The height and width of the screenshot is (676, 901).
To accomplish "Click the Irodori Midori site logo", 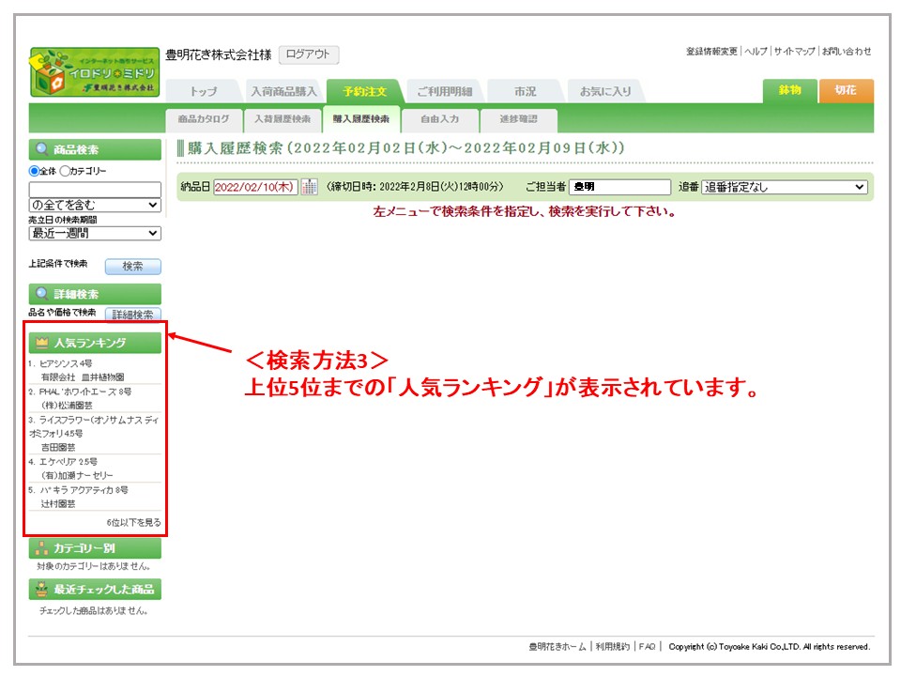I will click(x=94, y=72).
